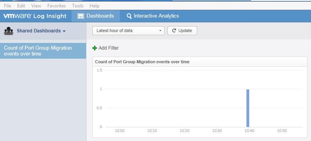Screen dimensions: 311x141
Task: Click the refresh arrow icon on Update
Action: pyautogui.click(x=174, y=30)
